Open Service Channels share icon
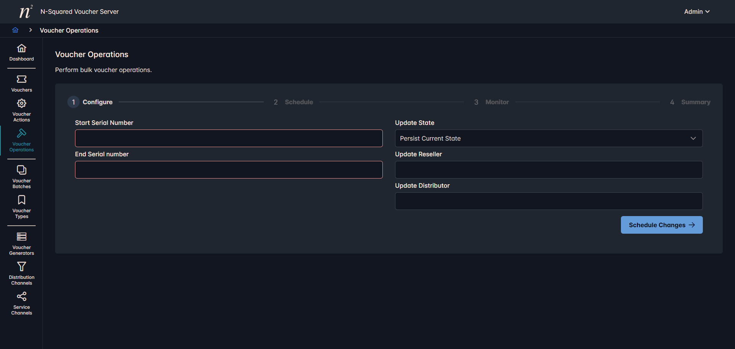This screenshot has height=349, width=735. (x=21, y=297)
